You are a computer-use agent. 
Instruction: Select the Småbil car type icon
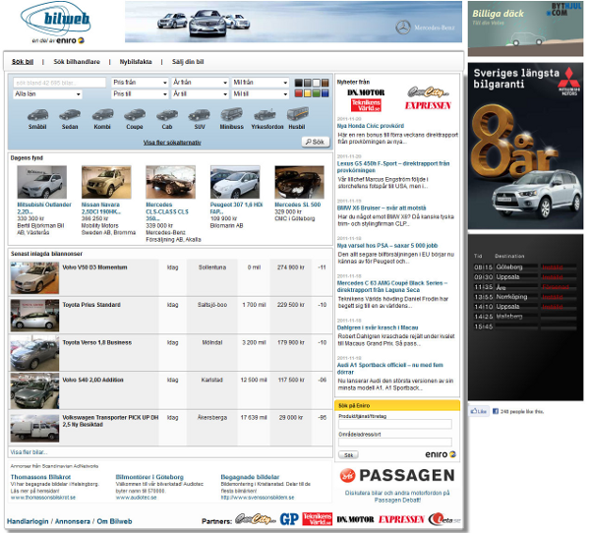coord(37,114)
